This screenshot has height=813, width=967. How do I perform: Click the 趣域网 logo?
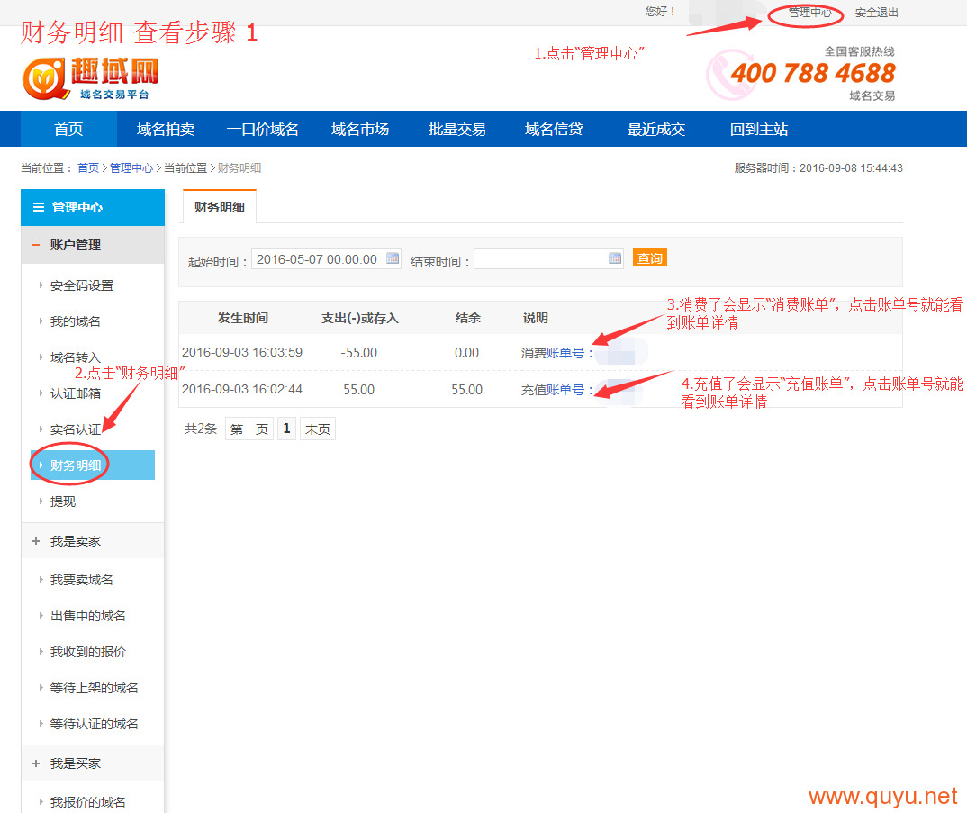[90, 78]
